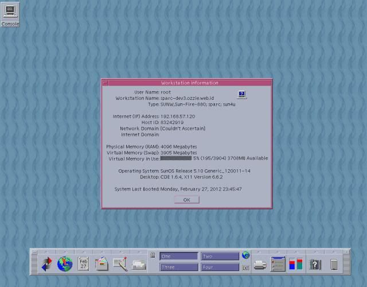Click the Links (arrows) icon in front panel

(46, 264)
